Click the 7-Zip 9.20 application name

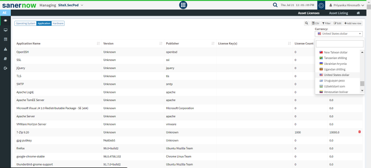coord(23,133)
